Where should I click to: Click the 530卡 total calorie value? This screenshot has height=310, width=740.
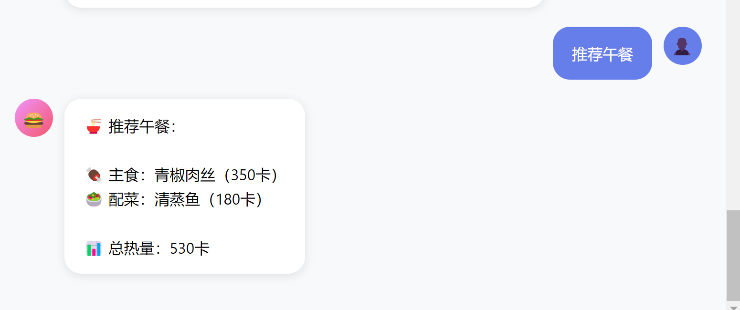[190, 248]
